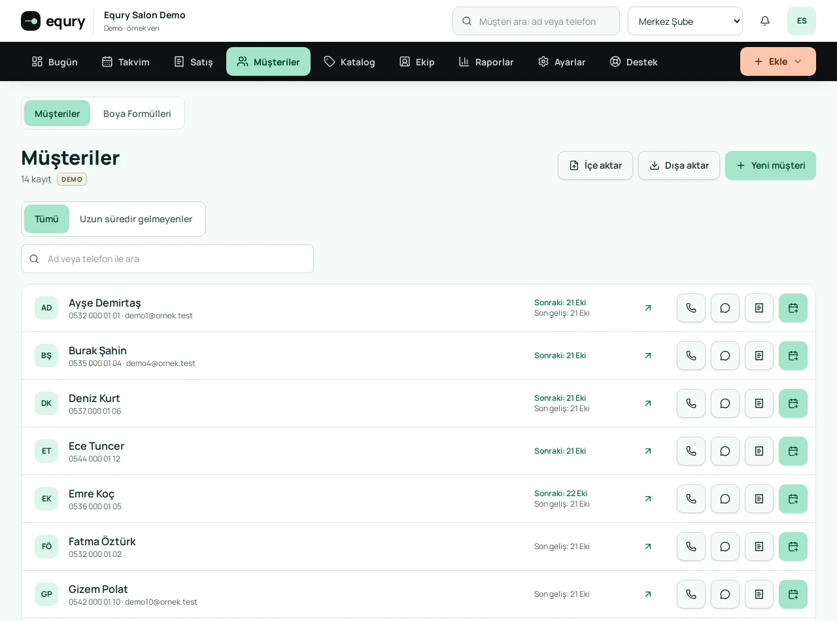Open notes icon for Deniz Kurt
The width and height of the screenshot is (837, 621).
(x=759, y=403)
